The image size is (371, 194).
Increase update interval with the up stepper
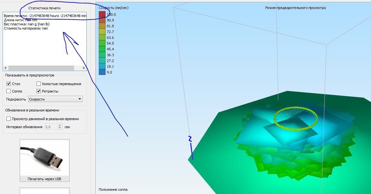60,125
